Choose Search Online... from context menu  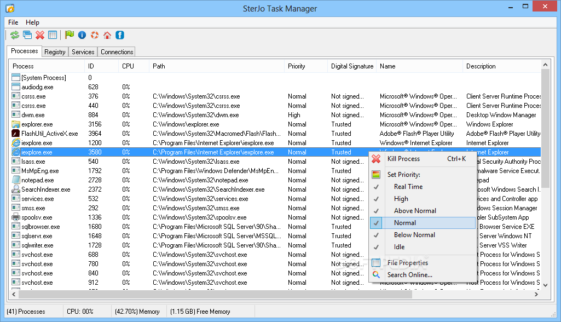pyautogui.click(x=423, y=275)
